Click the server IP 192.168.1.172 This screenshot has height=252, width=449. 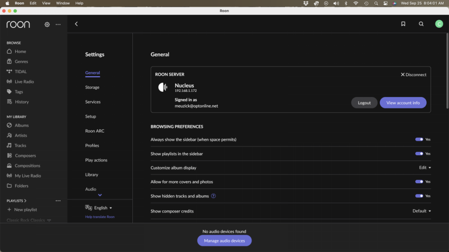(x=185, y=91)
